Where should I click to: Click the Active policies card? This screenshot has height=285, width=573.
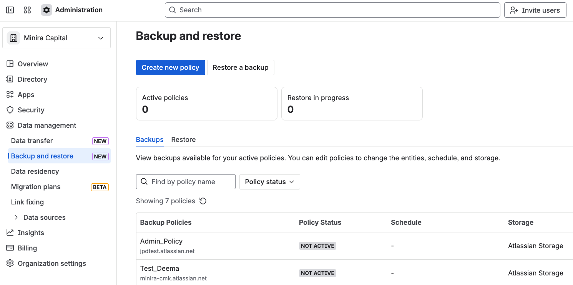click(x=207, y=104)
